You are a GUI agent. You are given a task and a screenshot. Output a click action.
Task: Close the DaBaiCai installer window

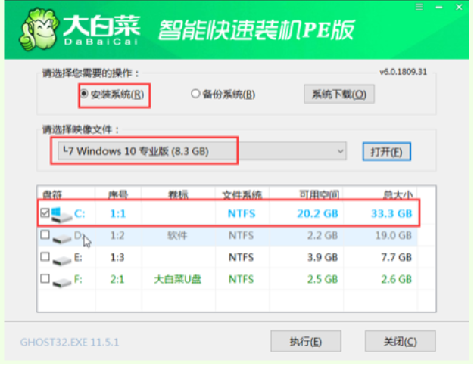(459, 7)
